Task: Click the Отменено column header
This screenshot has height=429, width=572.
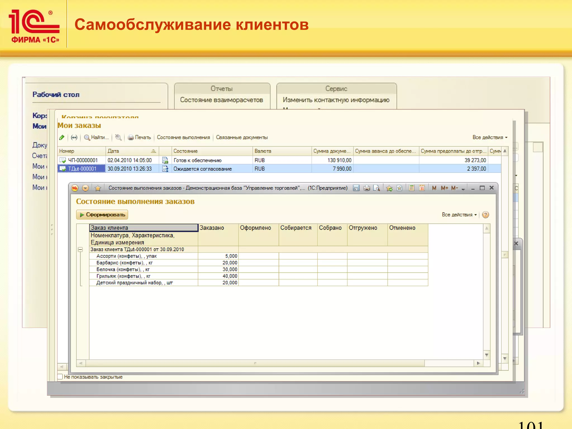Action: coord(408,235)
